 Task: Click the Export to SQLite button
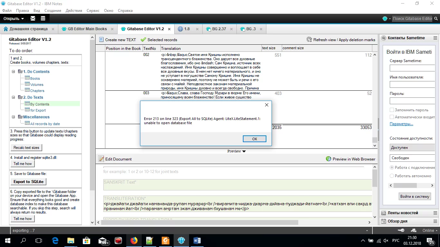(x=28, y=182)
